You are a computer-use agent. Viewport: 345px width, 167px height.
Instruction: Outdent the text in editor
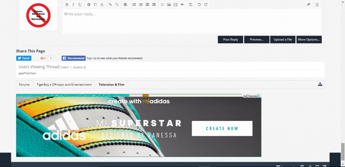point(147,4)
